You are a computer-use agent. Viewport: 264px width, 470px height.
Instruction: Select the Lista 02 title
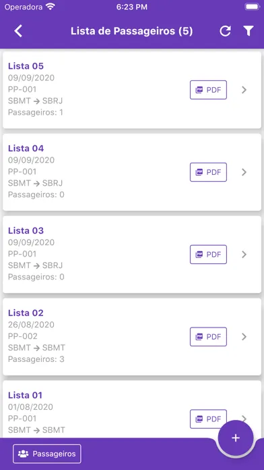tap(26, 313)
